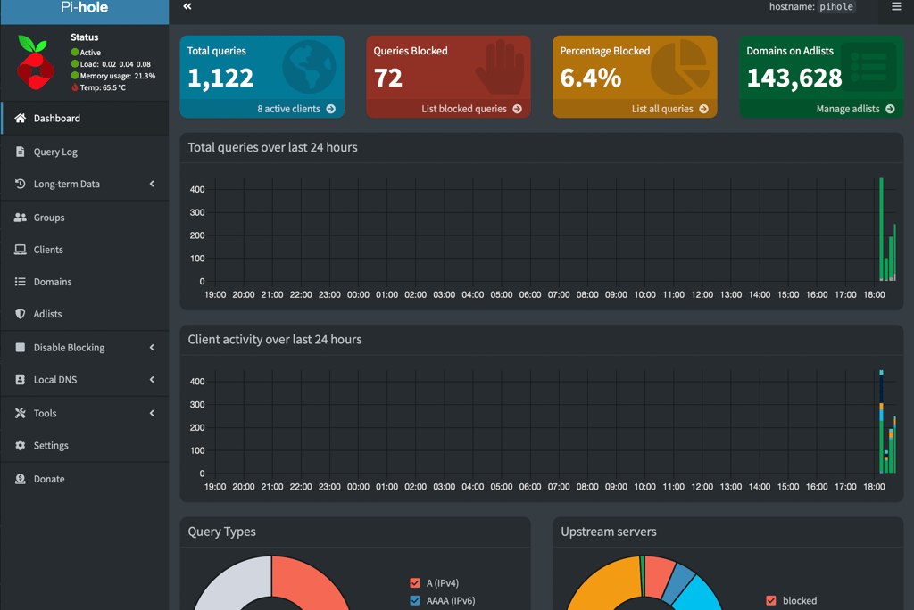Click the arrow icon beside List all queries
The width and height of the screenshot is (914, 610).
coord(703,109)
